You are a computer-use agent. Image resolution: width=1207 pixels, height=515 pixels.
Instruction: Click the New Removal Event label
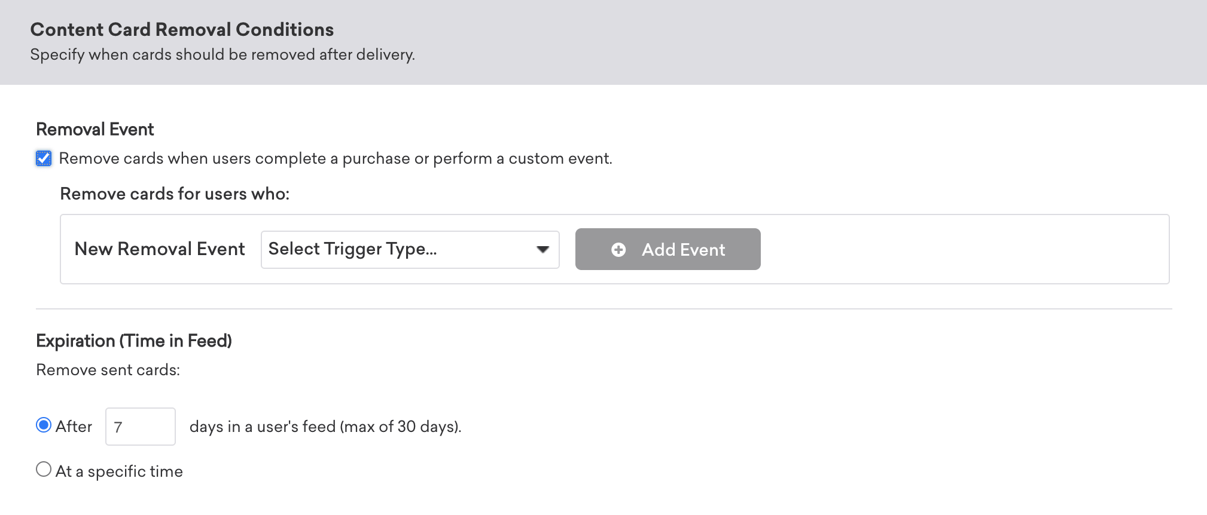(x=160, y=249)
